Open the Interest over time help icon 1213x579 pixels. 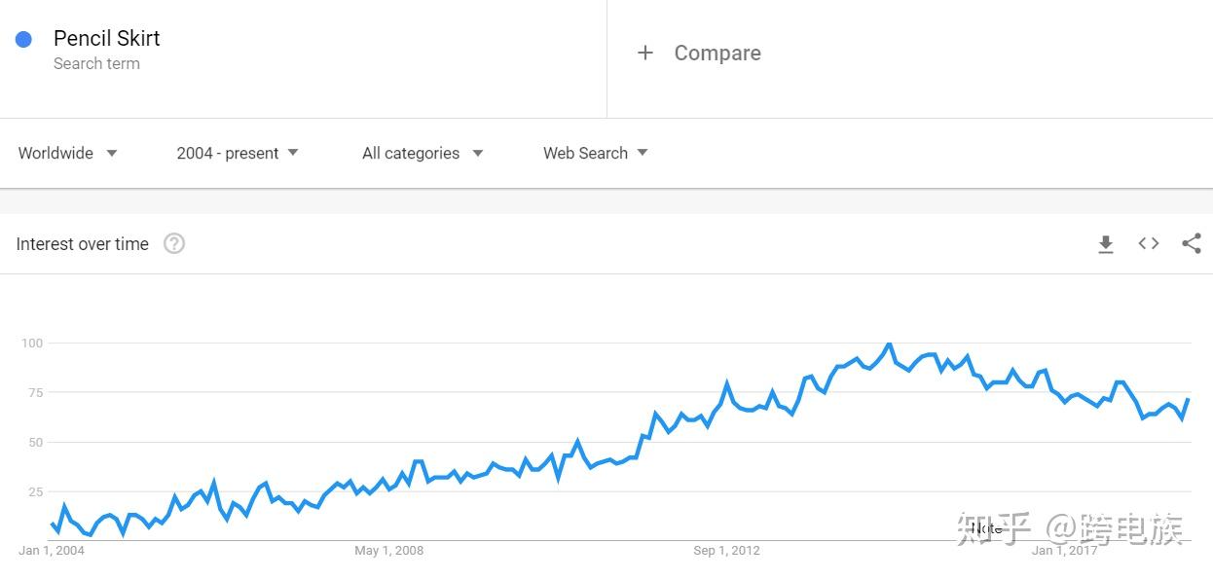pyautogui.click(x=174, y=243)
